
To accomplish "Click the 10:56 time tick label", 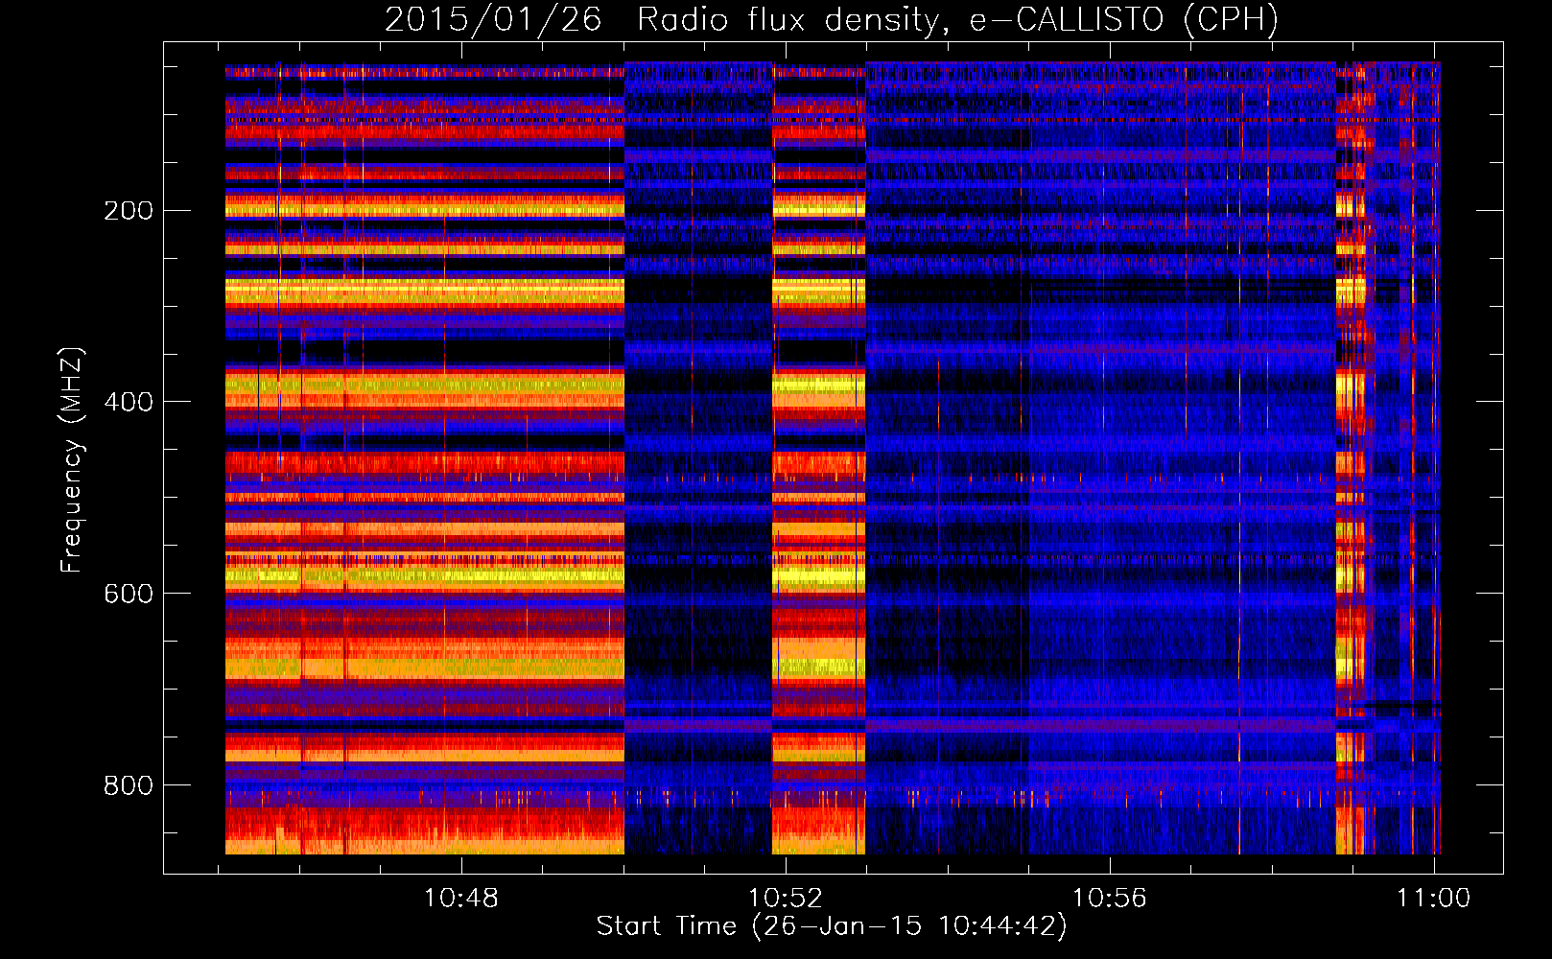I will 1110,899.
